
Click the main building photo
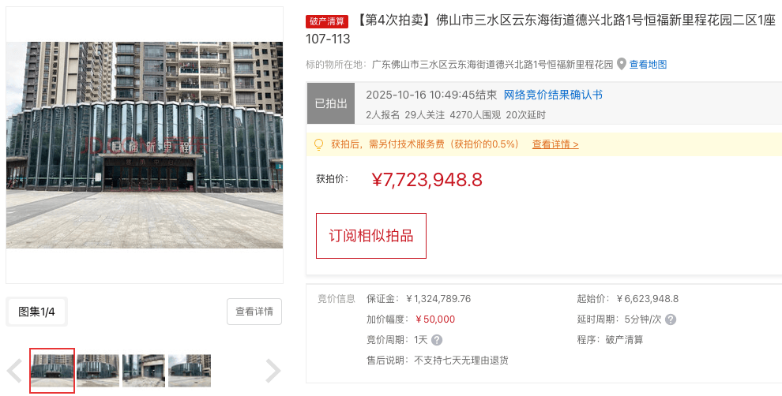[x=145, y=145]
